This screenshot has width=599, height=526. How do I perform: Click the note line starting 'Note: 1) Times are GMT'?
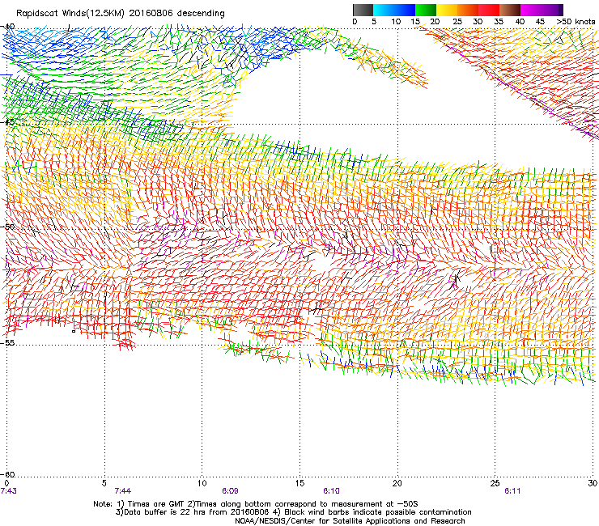(x=256, y=504)
